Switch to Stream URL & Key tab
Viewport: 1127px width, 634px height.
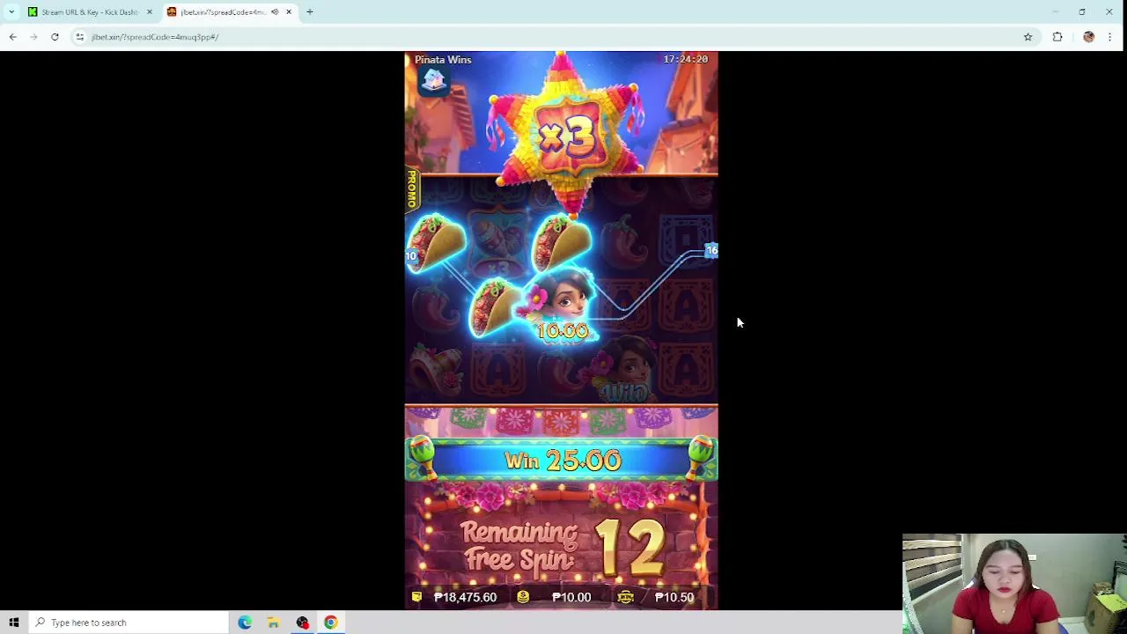click(x=88, y=12)
